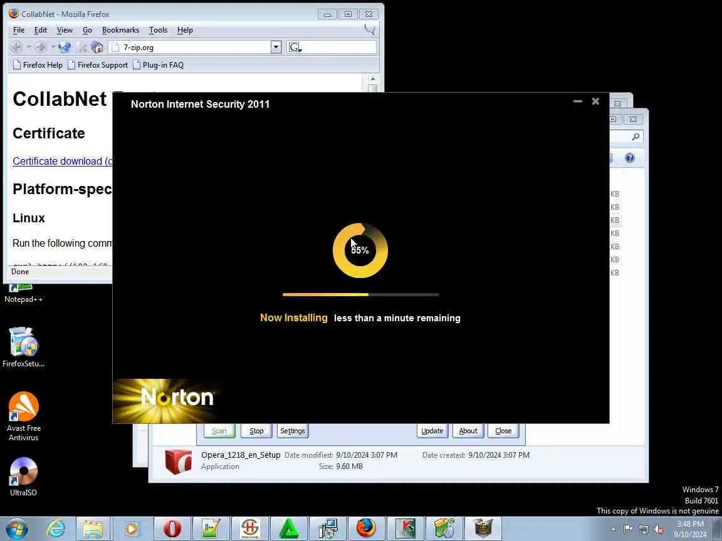Open the Firefox Help bookmark

click(x=38, y=65)
